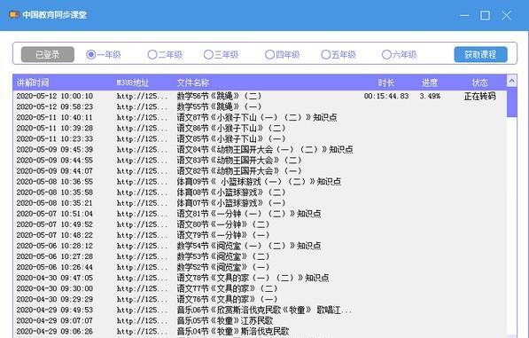Click the M3U8 URL in the 音乐05节 row
Image resolution: width=529 pixels, height=338 pixels.
[142, 320]
